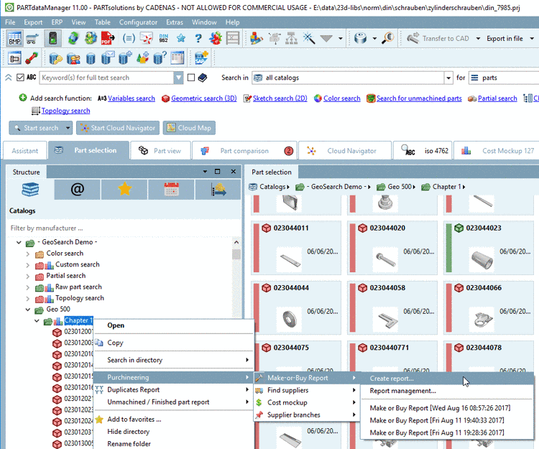The width and height of the screenshot is (539, 449).
Task: Click the Sketch search (2D) link
Action: pyautogui.click(x=280, y=98)
